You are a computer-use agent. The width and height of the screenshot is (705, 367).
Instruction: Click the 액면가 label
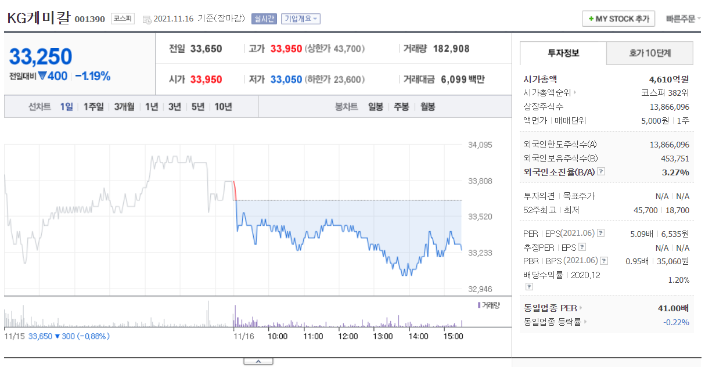coord(535,121)
